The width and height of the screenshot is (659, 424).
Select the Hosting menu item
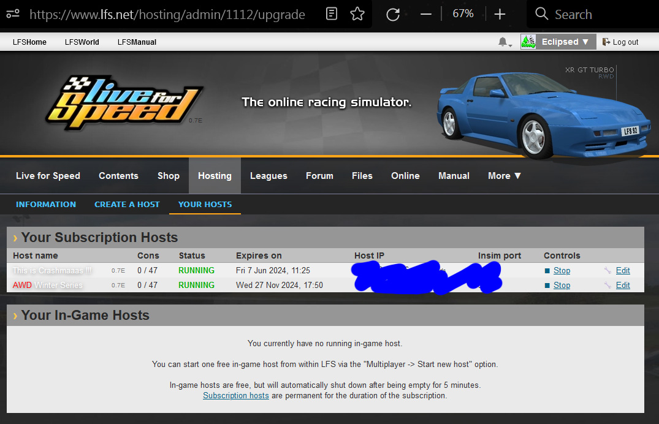tap(215, 176)
